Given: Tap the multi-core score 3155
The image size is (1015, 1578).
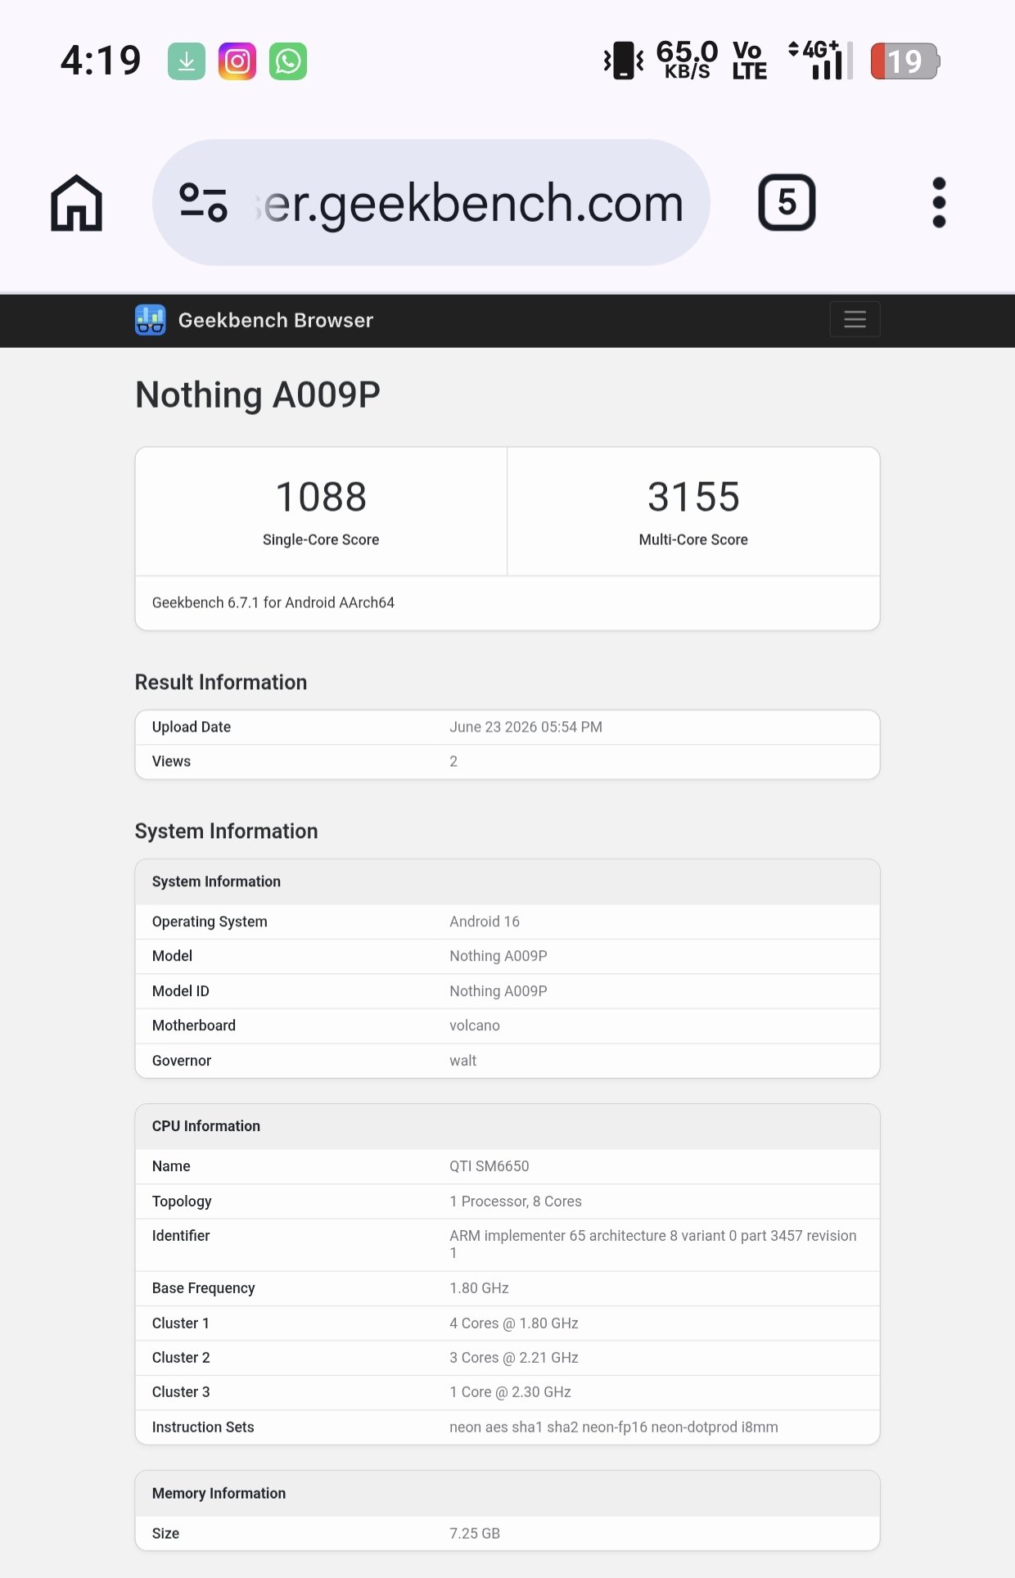Looking at the screenshot, I should point(693,497).
